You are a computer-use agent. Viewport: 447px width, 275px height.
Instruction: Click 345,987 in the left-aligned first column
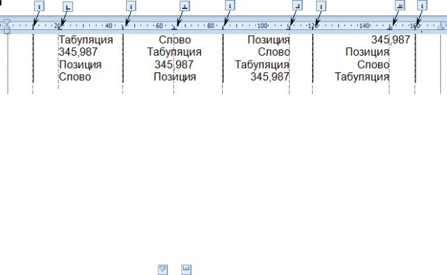pyautogui.click(x=78, y=52)
